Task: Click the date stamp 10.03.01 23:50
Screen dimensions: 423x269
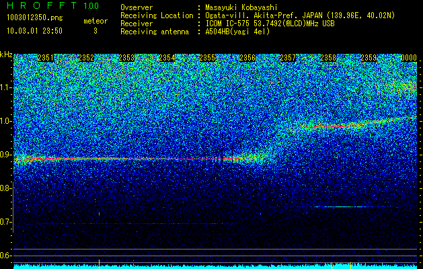Action: (x=34, y=31)
